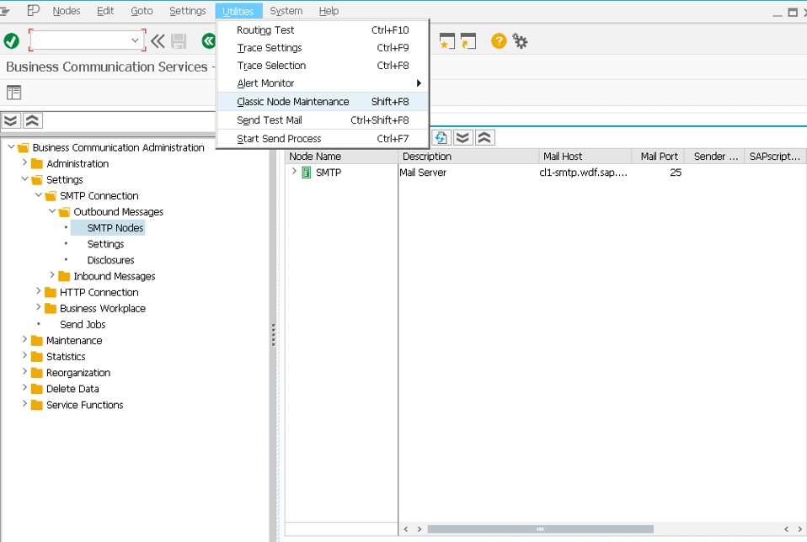Expand the Maintenance folder
The height and width of the screenshot is (542, 807).
coord(24,339)
